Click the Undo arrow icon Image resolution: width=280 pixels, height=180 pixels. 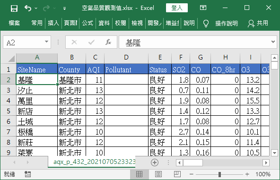coord(28,8)
